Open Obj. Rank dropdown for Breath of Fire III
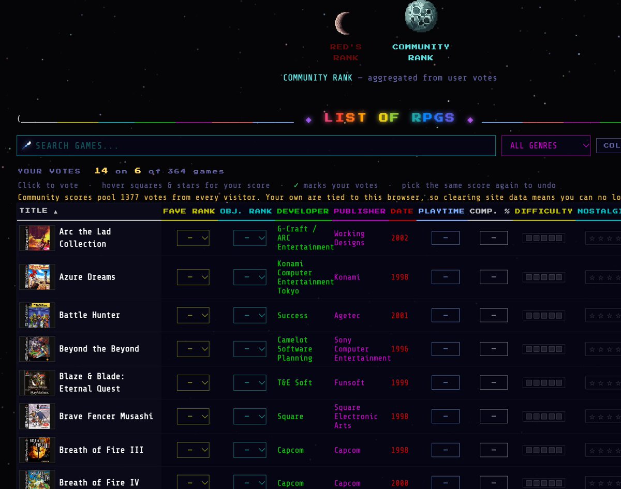 click(250, 450)
